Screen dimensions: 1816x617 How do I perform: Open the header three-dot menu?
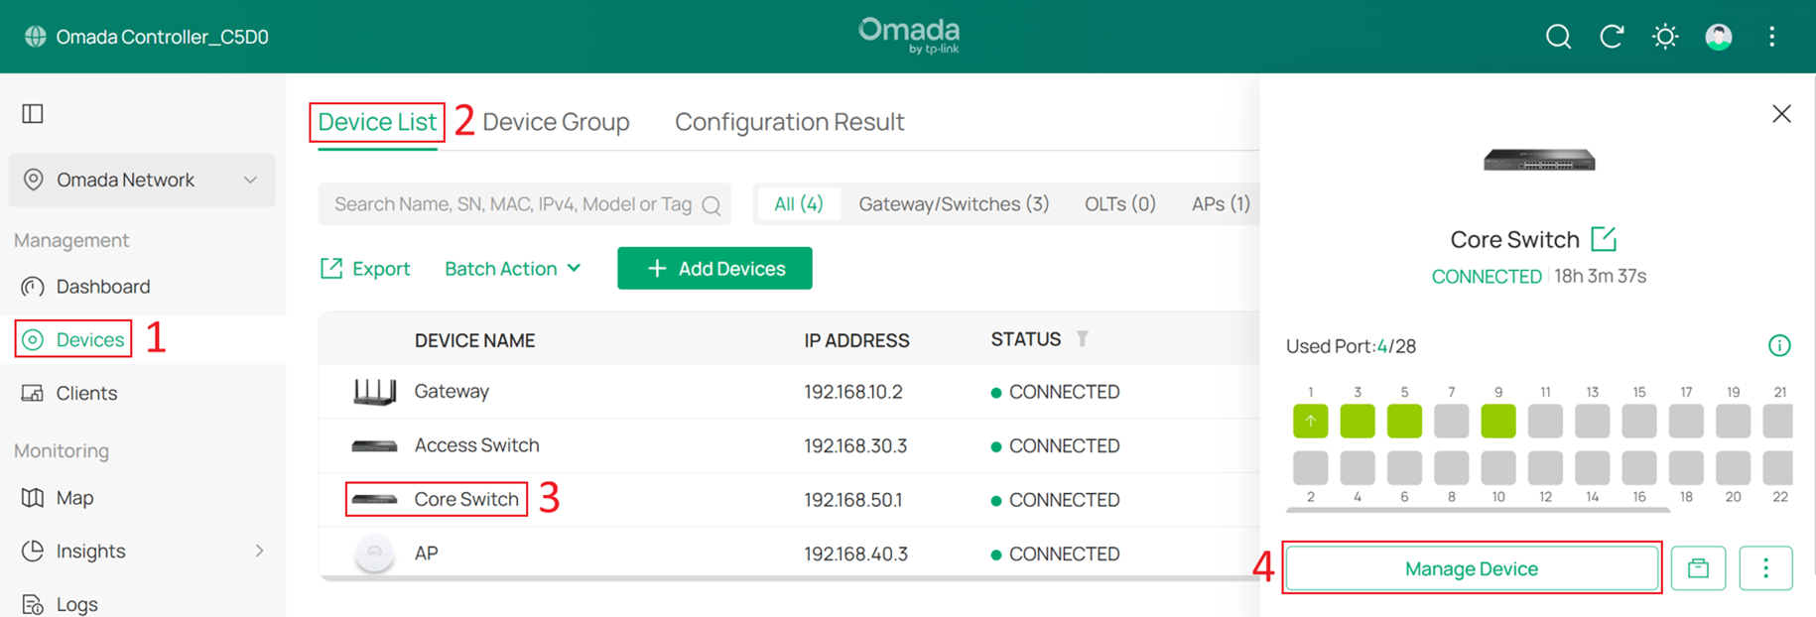point(1772,37)
